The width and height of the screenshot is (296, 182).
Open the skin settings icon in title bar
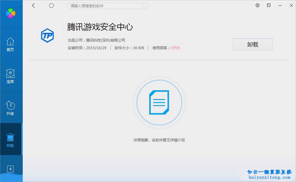(258, 6)
